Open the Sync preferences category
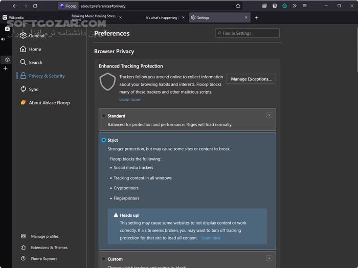This screenshot has width=358, height=268. click(x=33, y=90)
